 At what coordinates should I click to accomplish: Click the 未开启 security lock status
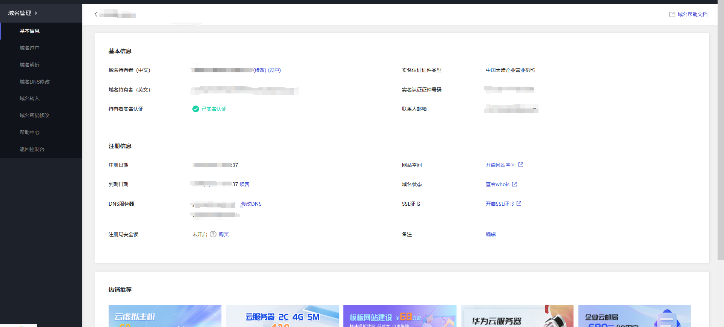(x=200, y=234)
